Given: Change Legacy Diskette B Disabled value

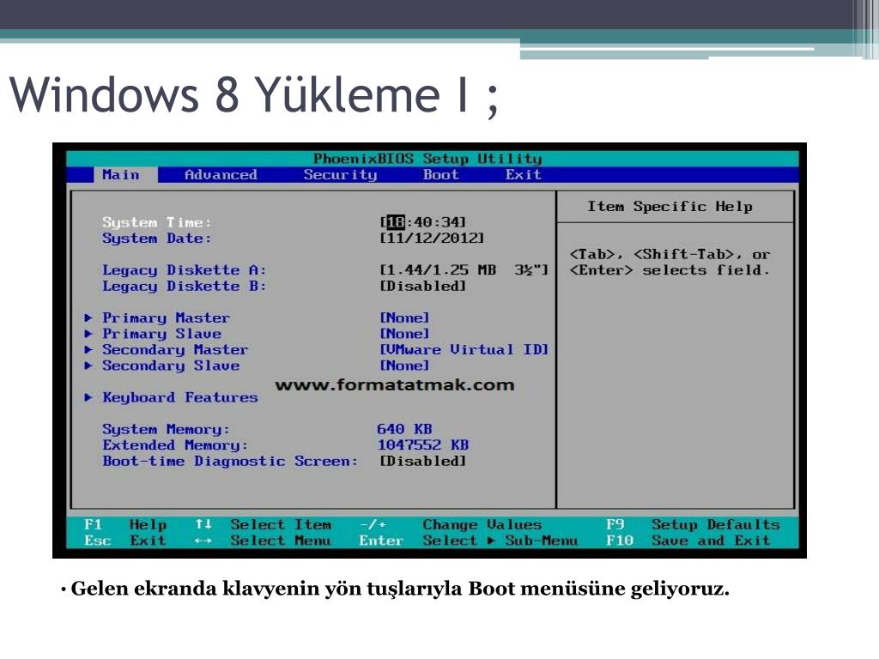Looking at the screenshot, I should (x=422, y=286).
